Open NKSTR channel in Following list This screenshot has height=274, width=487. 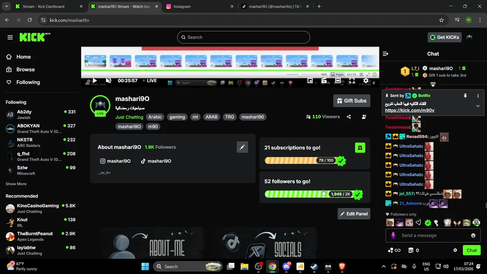pyautogui.click(x=40, y=142)
